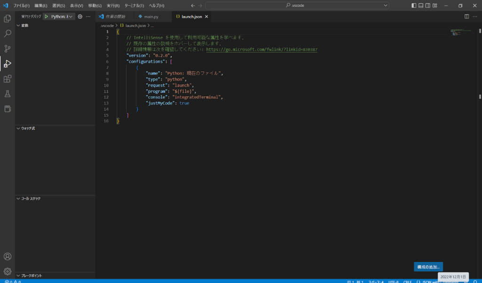Collapse the ウォッチ式 section
The width and height of the screenshot is (482, 283).
pyautogui.click(x=55, y=128)
